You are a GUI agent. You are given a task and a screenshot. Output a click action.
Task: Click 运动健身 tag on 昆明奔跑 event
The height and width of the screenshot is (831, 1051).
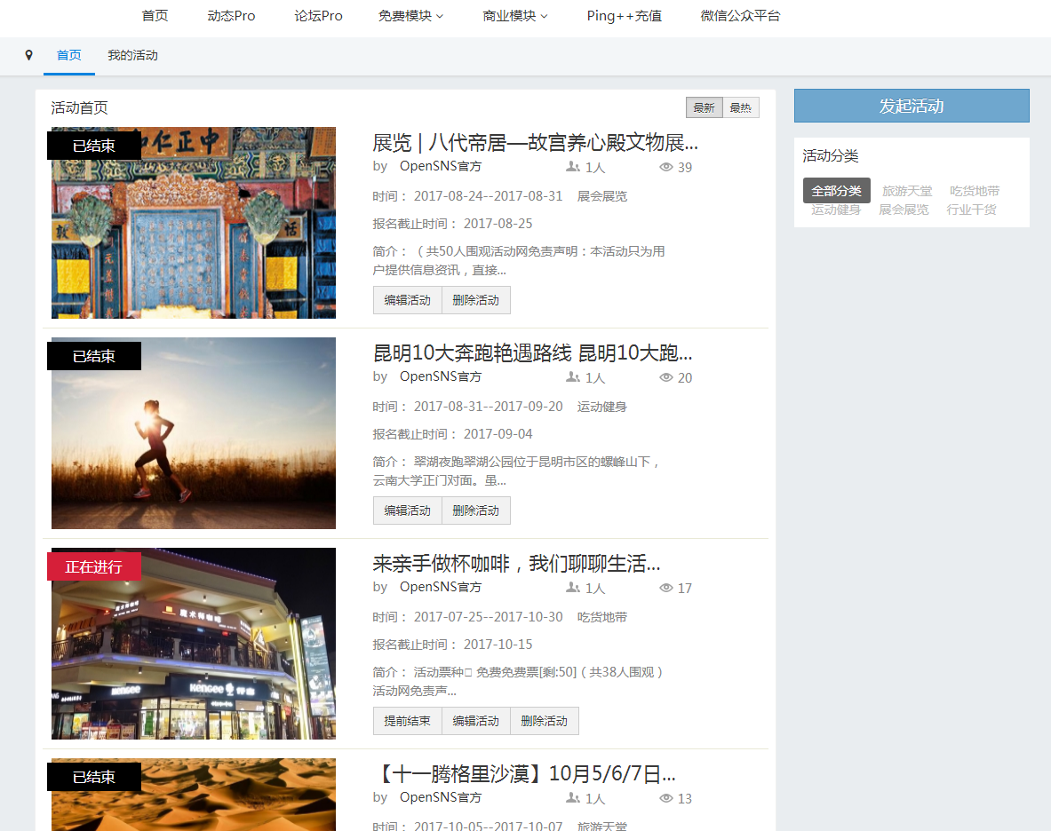pyautogui.click(x=602, y=407)
